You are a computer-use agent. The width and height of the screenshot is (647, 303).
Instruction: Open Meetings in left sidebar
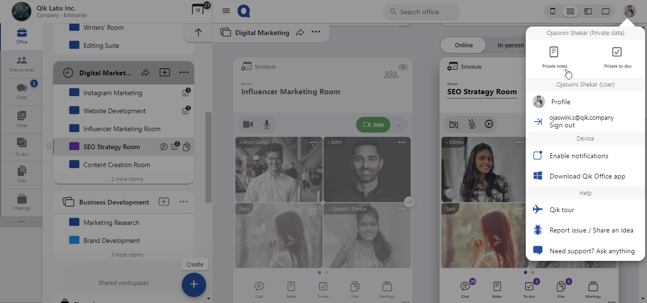[21, 202]
